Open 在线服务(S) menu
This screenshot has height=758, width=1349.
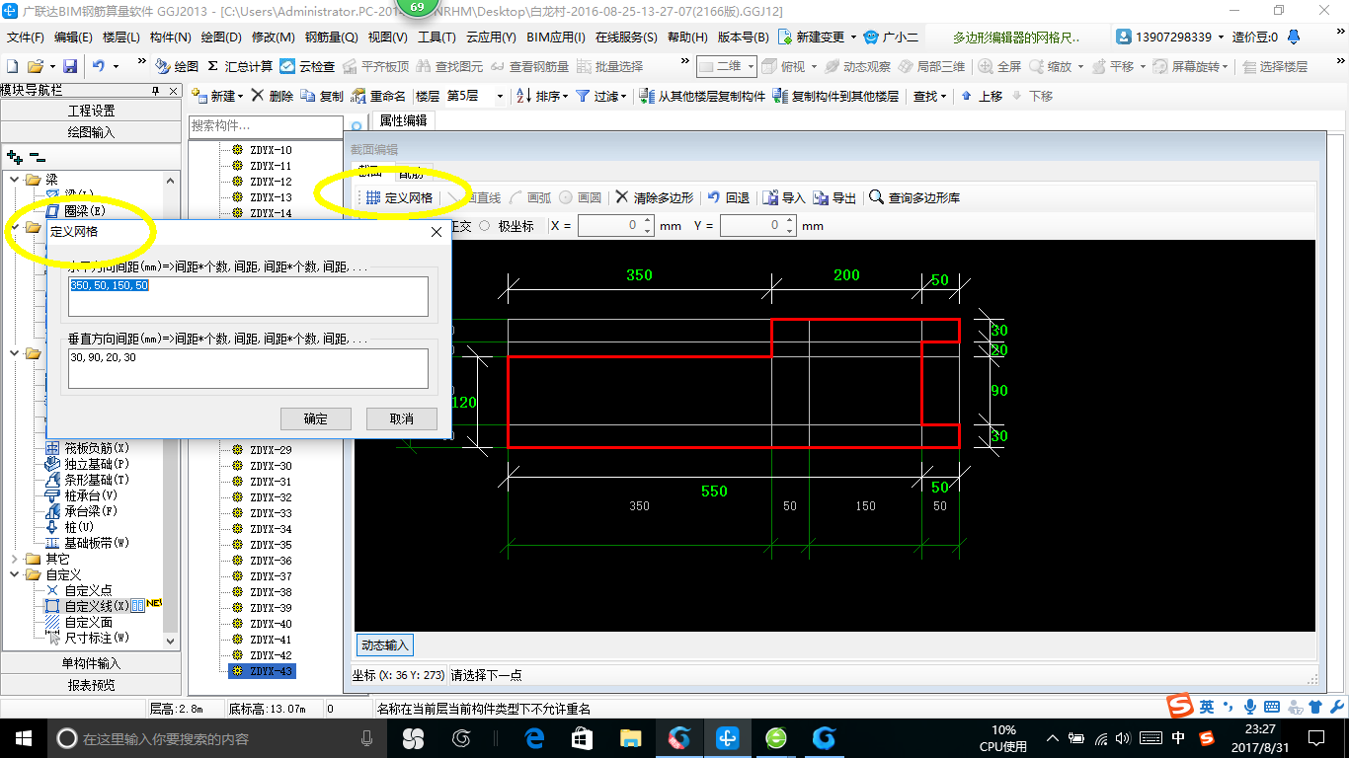(x=626, y=37)
